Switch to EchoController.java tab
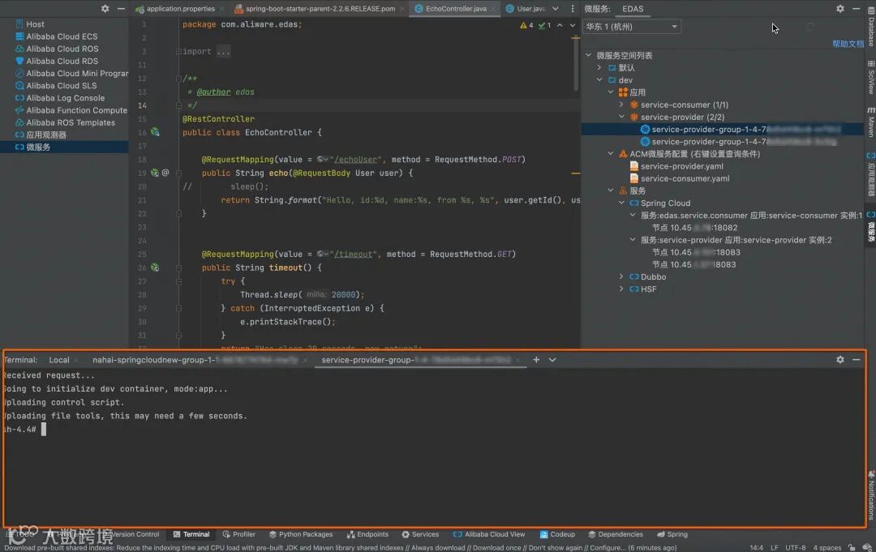 coord(455,8)
